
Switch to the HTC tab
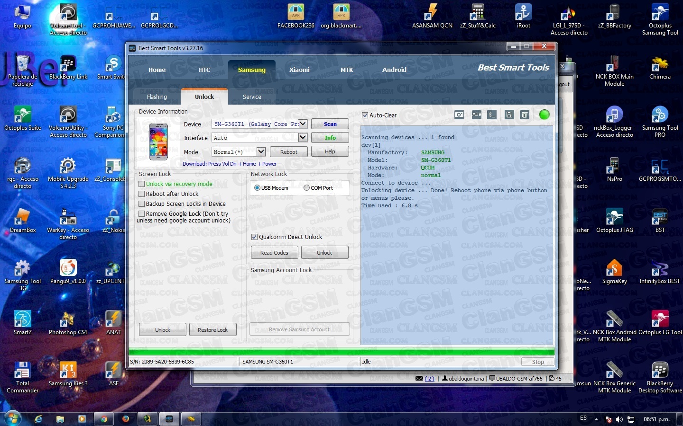[x=204, y=70]
